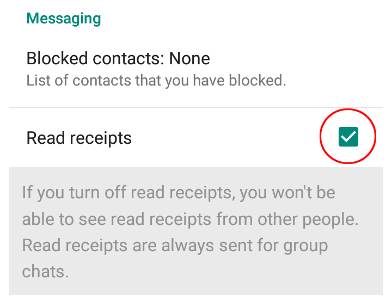Viewport: 392px width, 304px height.
Task: Click the teal Messaging category title
Action: 64,19
